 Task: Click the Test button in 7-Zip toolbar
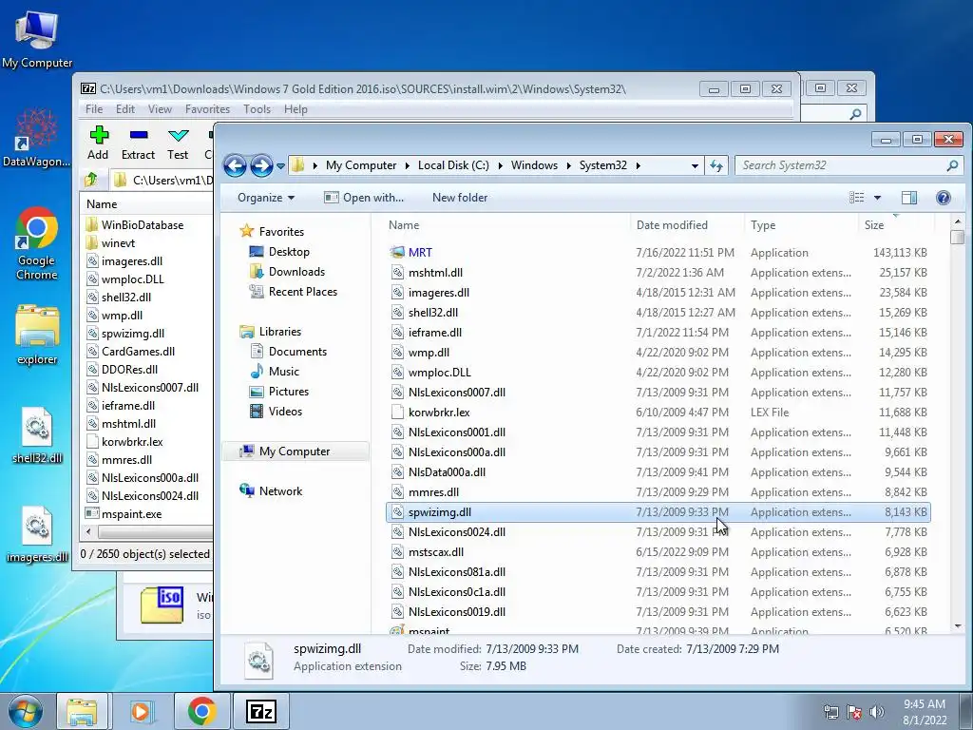(x=178, y=143)
